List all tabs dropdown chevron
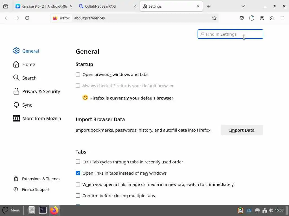The image size is (289, 216). pyautogui.click(x=243, y=6)
